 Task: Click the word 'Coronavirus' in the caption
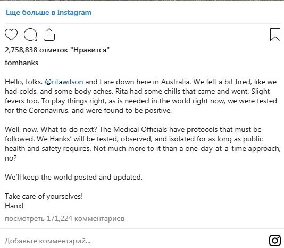pyautogui.click(x=49, y=110)
